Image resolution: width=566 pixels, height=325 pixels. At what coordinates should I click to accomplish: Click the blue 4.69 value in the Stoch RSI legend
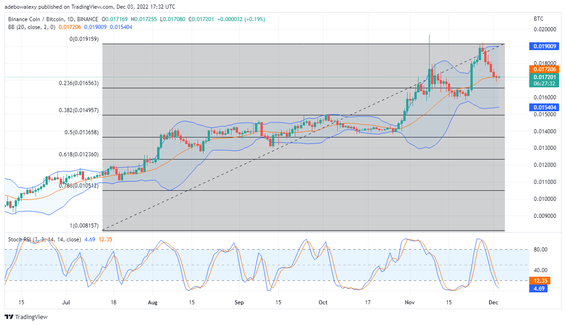tap(89, 239)
